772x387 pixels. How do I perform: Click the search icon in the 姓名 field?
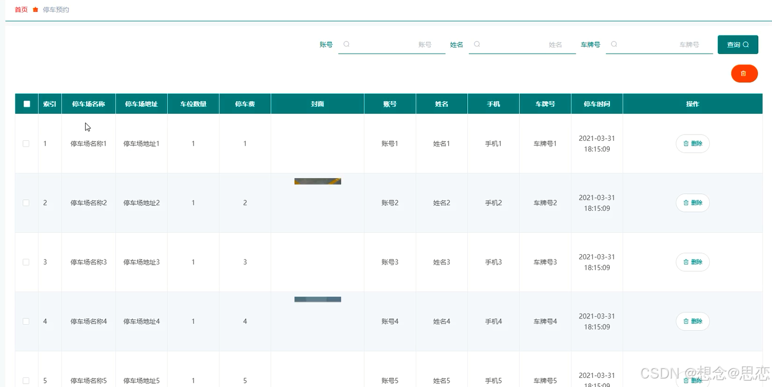click(x=477, y=44)
